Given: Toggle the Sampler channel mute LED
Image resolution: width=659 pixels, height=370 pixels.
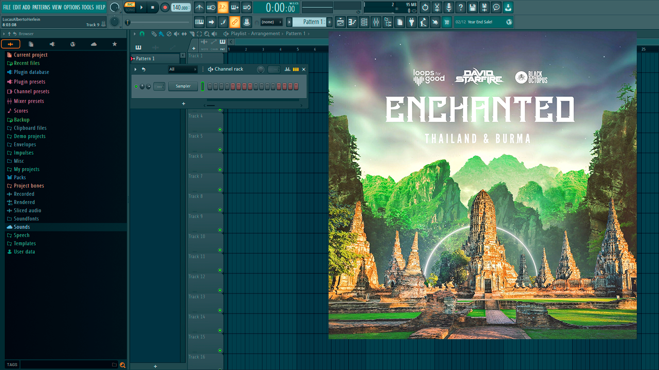Looking at the screenshot, I should [x=136, y=87].
